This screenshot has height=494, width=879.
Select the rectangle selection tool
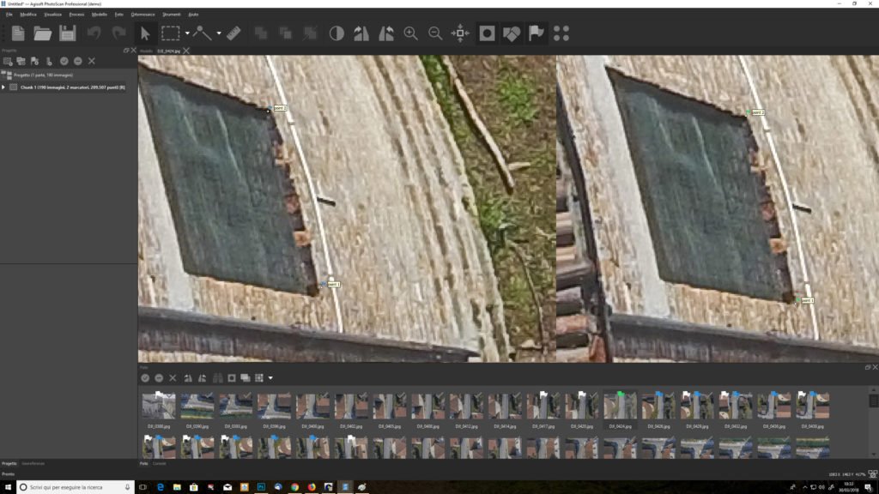point(168,33)
